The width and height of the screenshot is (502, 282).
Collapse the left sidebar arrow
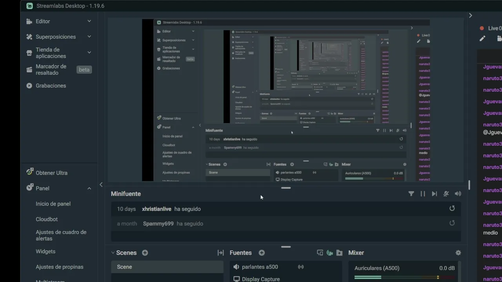click(x=101, y=184)
